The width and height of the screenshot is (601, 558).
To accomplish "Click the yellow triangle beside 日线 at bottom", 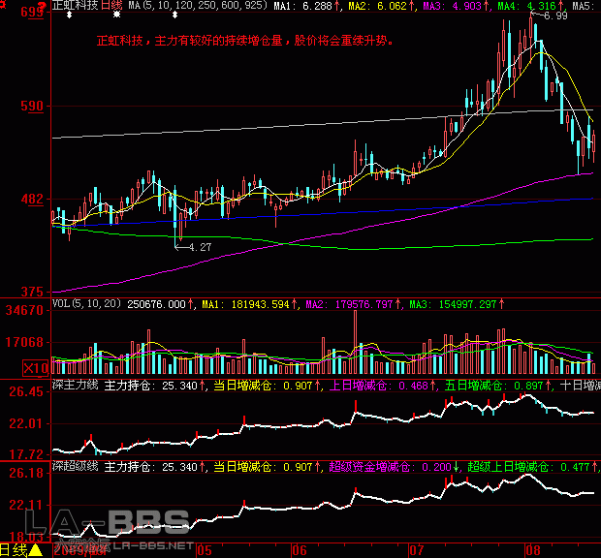I will pyautogui.click(x=35, y=550).
